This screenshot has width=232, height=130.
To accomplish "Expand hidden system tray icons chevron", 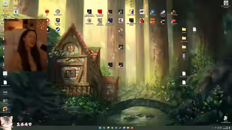I will (x=213, y=128).
